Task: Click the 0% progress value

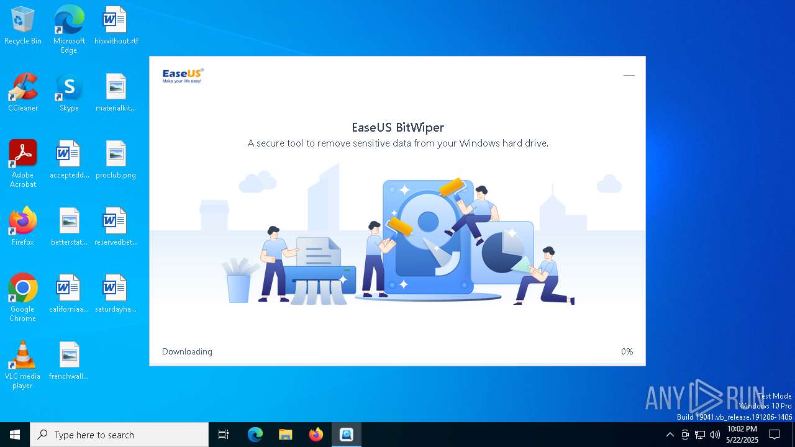Action: click(627, 351)
